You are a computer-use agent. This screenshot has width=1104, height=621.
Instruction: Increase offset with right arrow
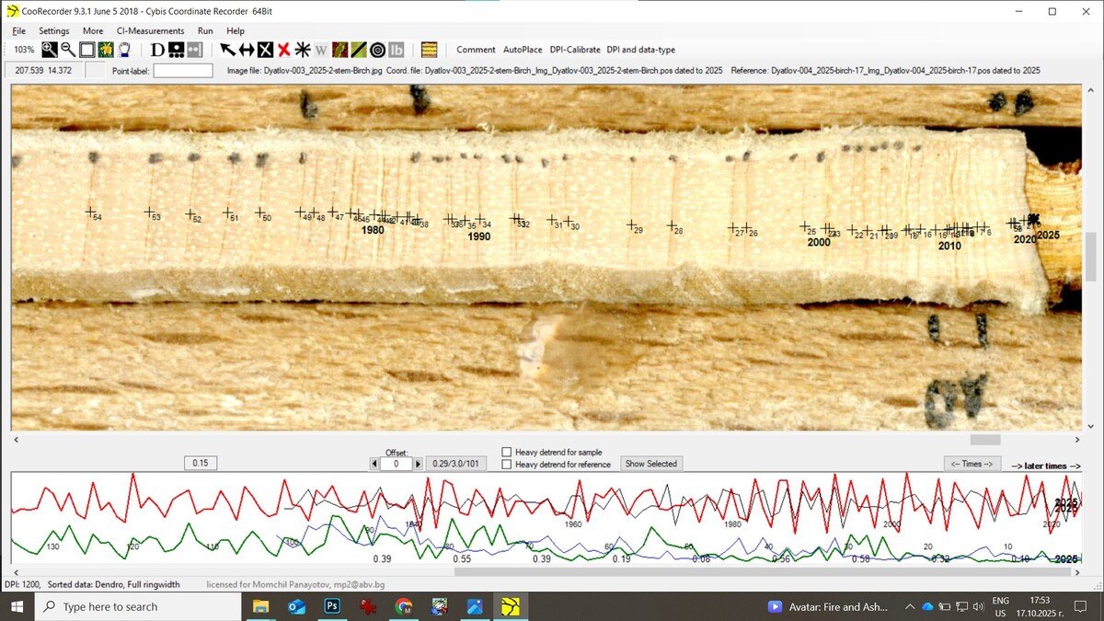tap(418, 465)
